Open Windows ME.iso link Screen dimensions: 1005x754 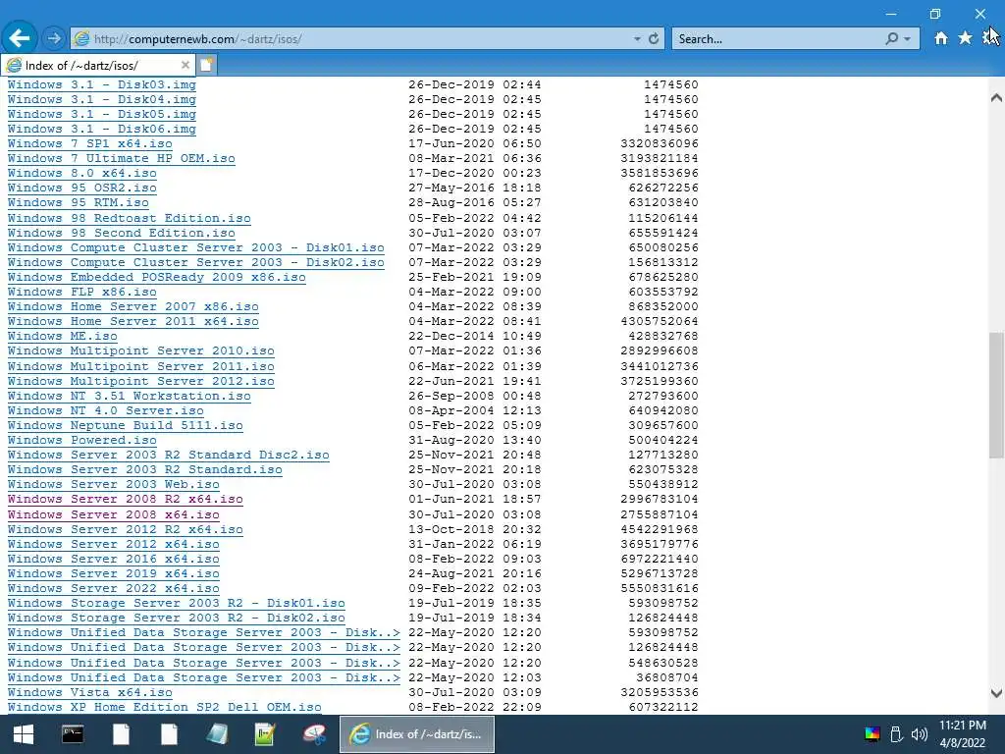click(x=62, y=336)
